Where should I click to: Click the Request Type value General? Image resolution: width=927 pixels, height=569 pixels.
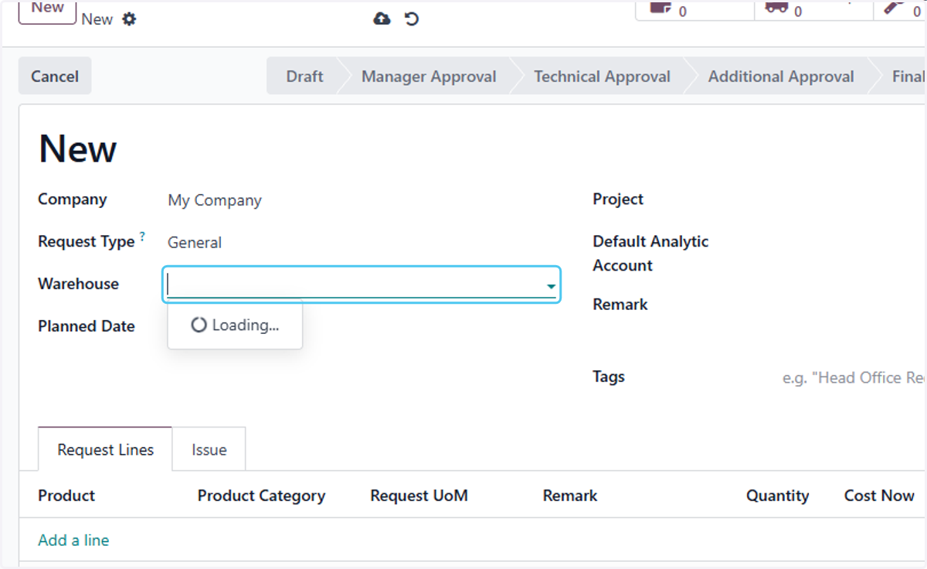(195, 243)
